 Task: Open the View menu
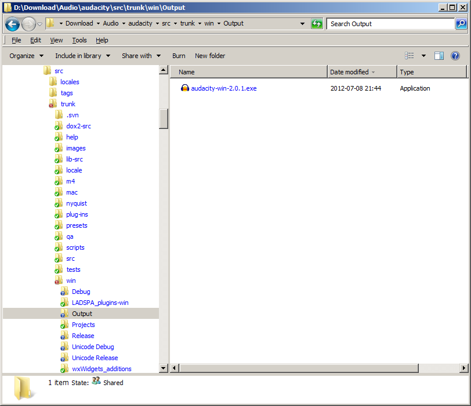[56, 40]
